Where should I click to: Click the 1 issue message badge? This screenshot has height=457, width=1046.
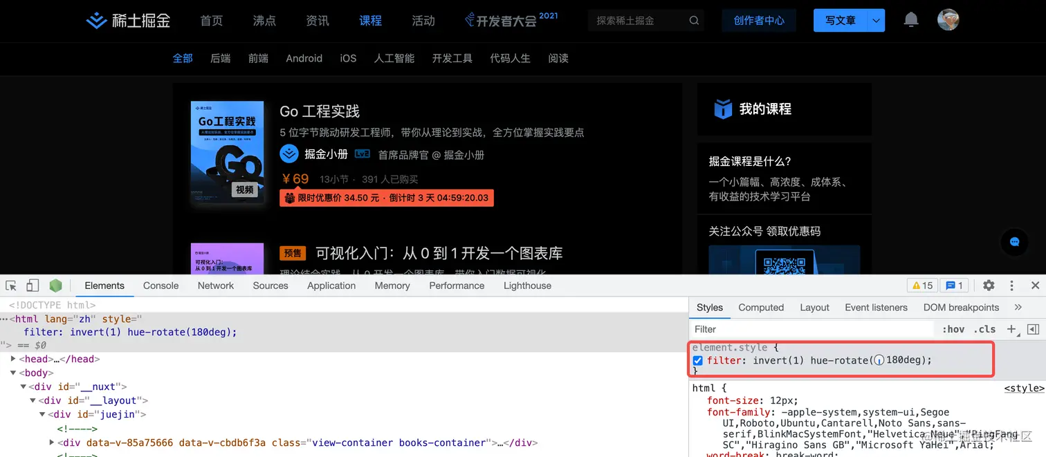click(954, 286)
